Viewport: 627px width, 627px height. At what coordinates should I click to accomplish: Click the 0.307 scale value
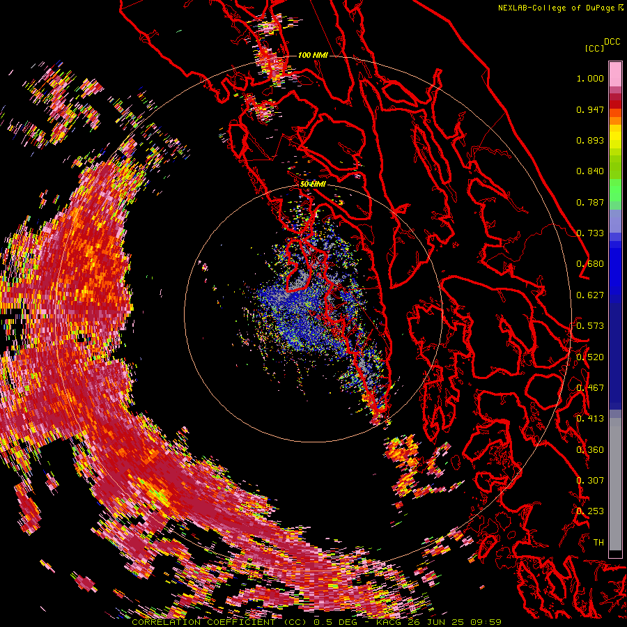coord(590,481)
